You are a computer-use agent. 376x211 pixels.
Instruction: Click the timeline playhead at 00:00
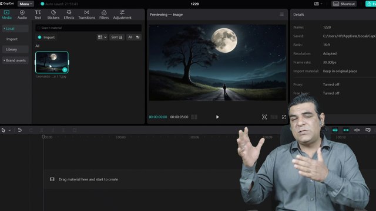[x=43, y=137]
